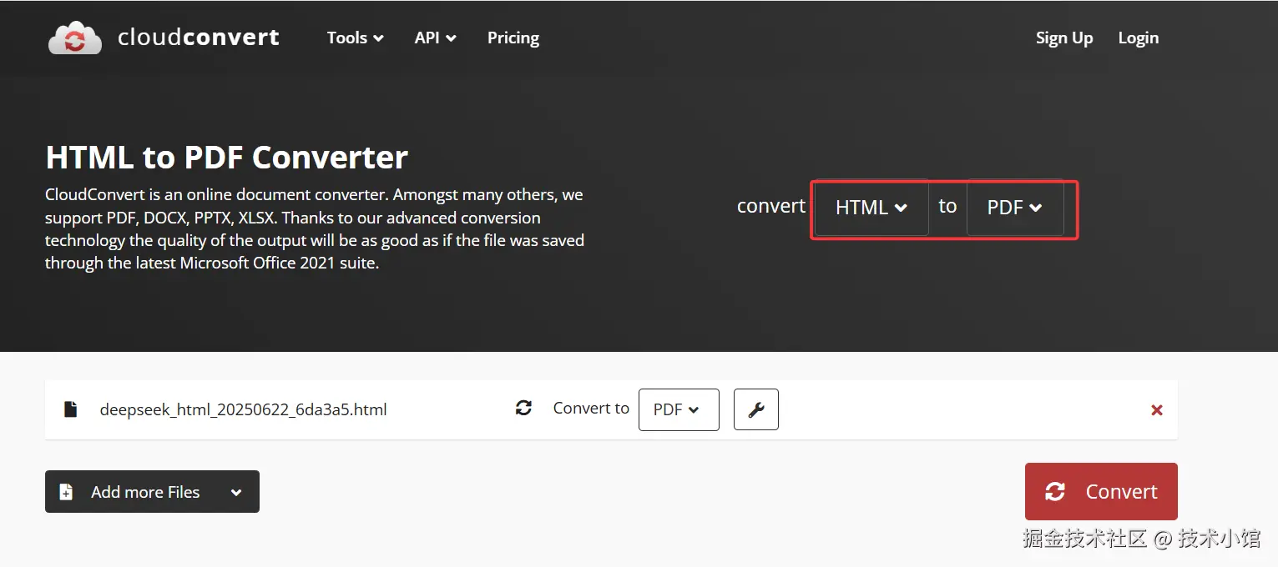This screenshot has height=567, width=1278.
Task: Click the HTML to PDF Converter heading
Action: click(x=226, y=158)
